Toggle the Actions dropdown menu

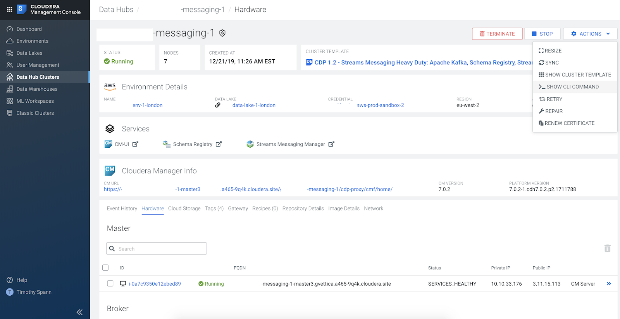point(590,34)
